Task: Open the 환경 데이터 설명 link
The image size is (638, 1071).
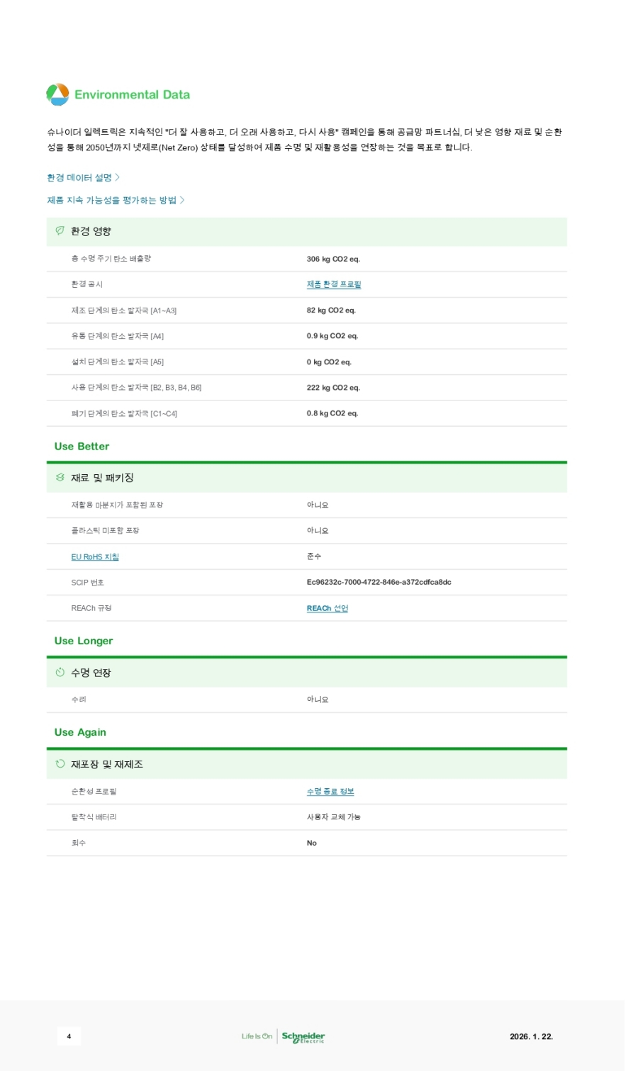Action: pos(79,178)
